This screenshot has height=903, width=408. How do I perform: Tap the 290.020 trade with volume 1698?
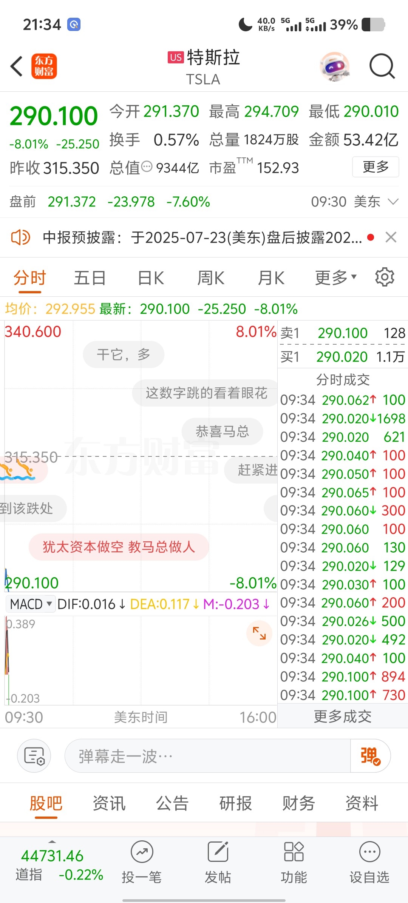click(x=343, y=418)
